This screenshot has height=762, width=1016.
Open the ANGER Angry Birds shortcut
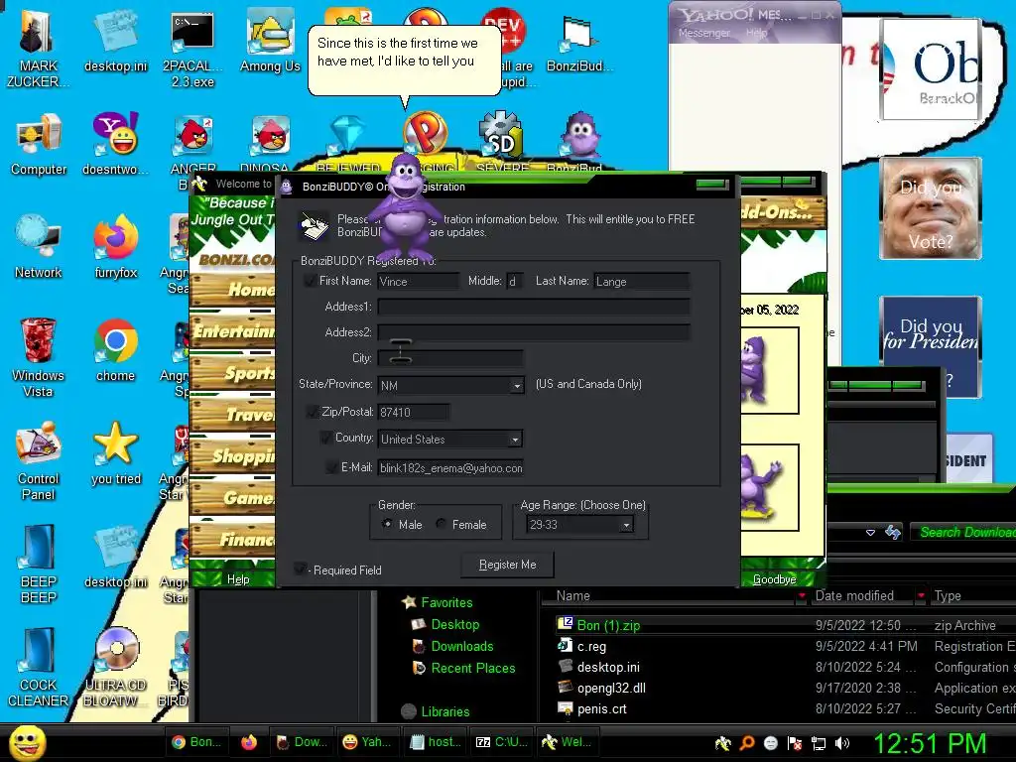[x=193, y=144]
